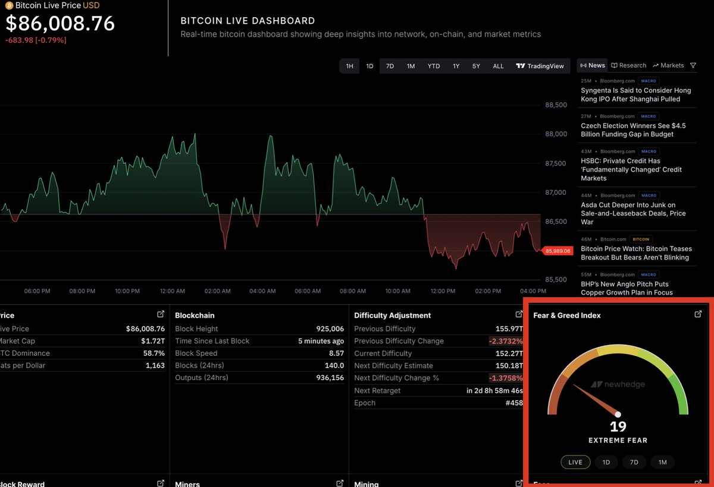Click the 85,989.06 price marker on chart
This screenshot has width=714, height=487.
(x=558, y=251)
